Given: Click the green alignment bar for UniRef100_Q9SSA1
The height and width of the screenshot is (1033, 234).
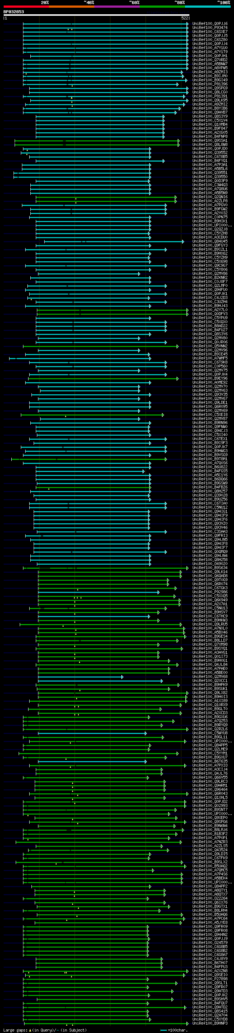Looking at the screenshot, I should [97, 141].
